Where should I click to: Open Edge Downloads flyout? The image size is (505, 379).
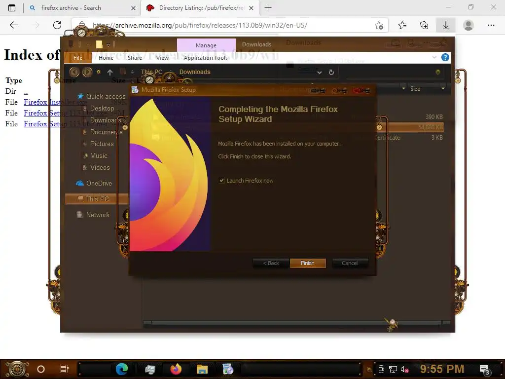[446, 25]
